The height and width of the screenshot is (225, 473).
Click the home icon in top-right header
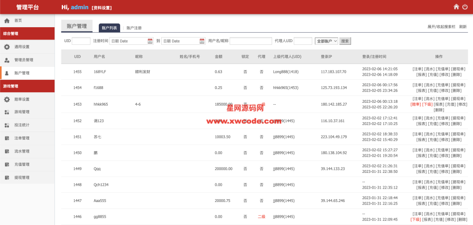[456, 7]
